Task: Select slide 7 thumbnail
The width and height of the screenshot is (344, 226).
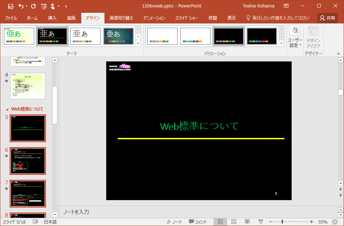Action: pos(28,194)
